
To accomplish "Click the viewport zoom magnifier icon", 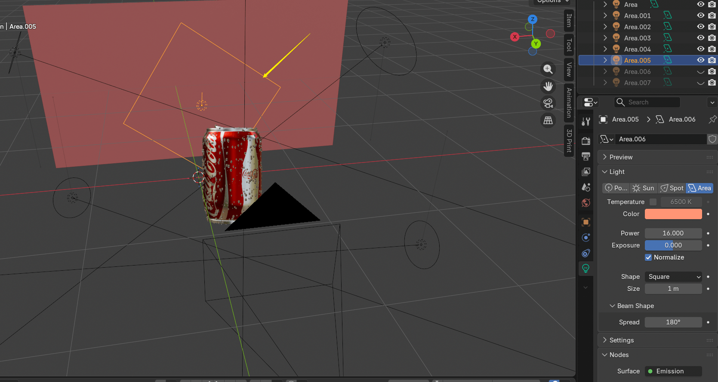I will (x=548, y=69).
